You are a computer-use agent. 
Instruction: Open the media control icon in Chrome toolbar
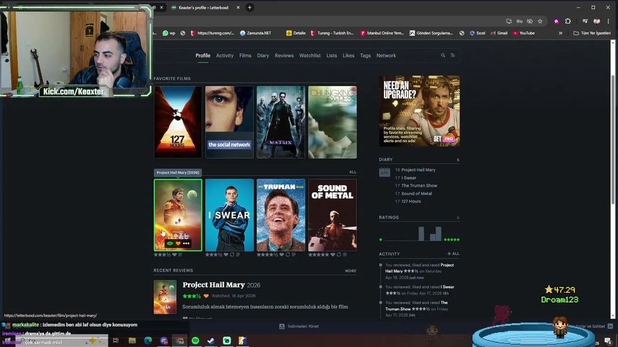click(x=585, y=21)
